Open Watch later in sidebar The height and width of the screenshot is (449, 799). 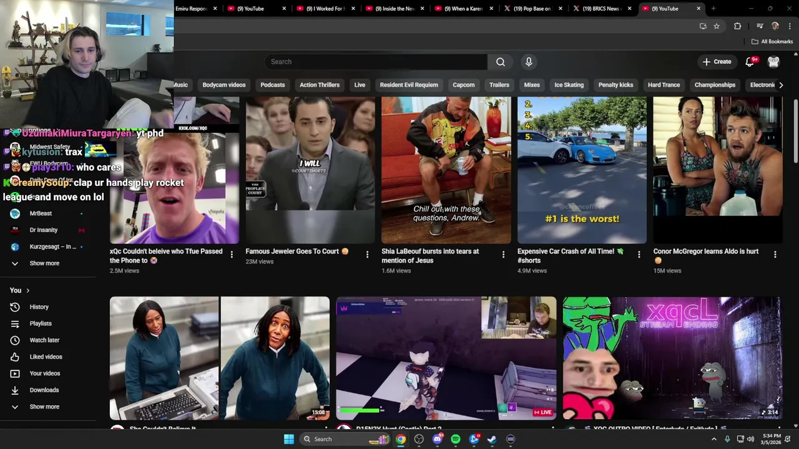click(x=44, y=340)
